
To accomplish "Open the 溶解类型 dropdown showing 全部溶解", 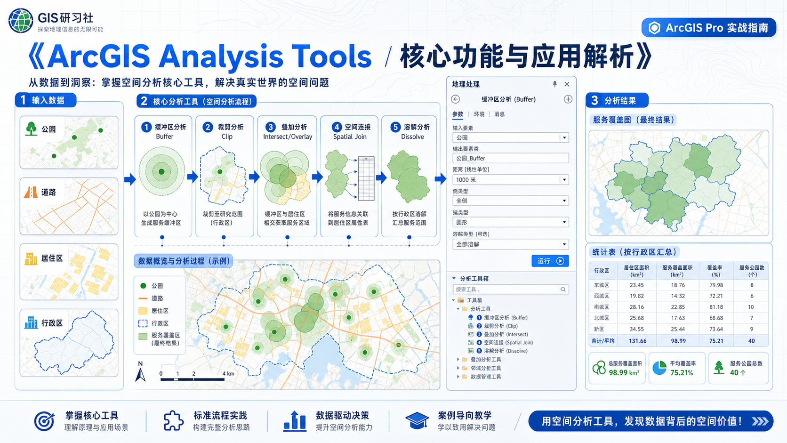I will 564,244.
